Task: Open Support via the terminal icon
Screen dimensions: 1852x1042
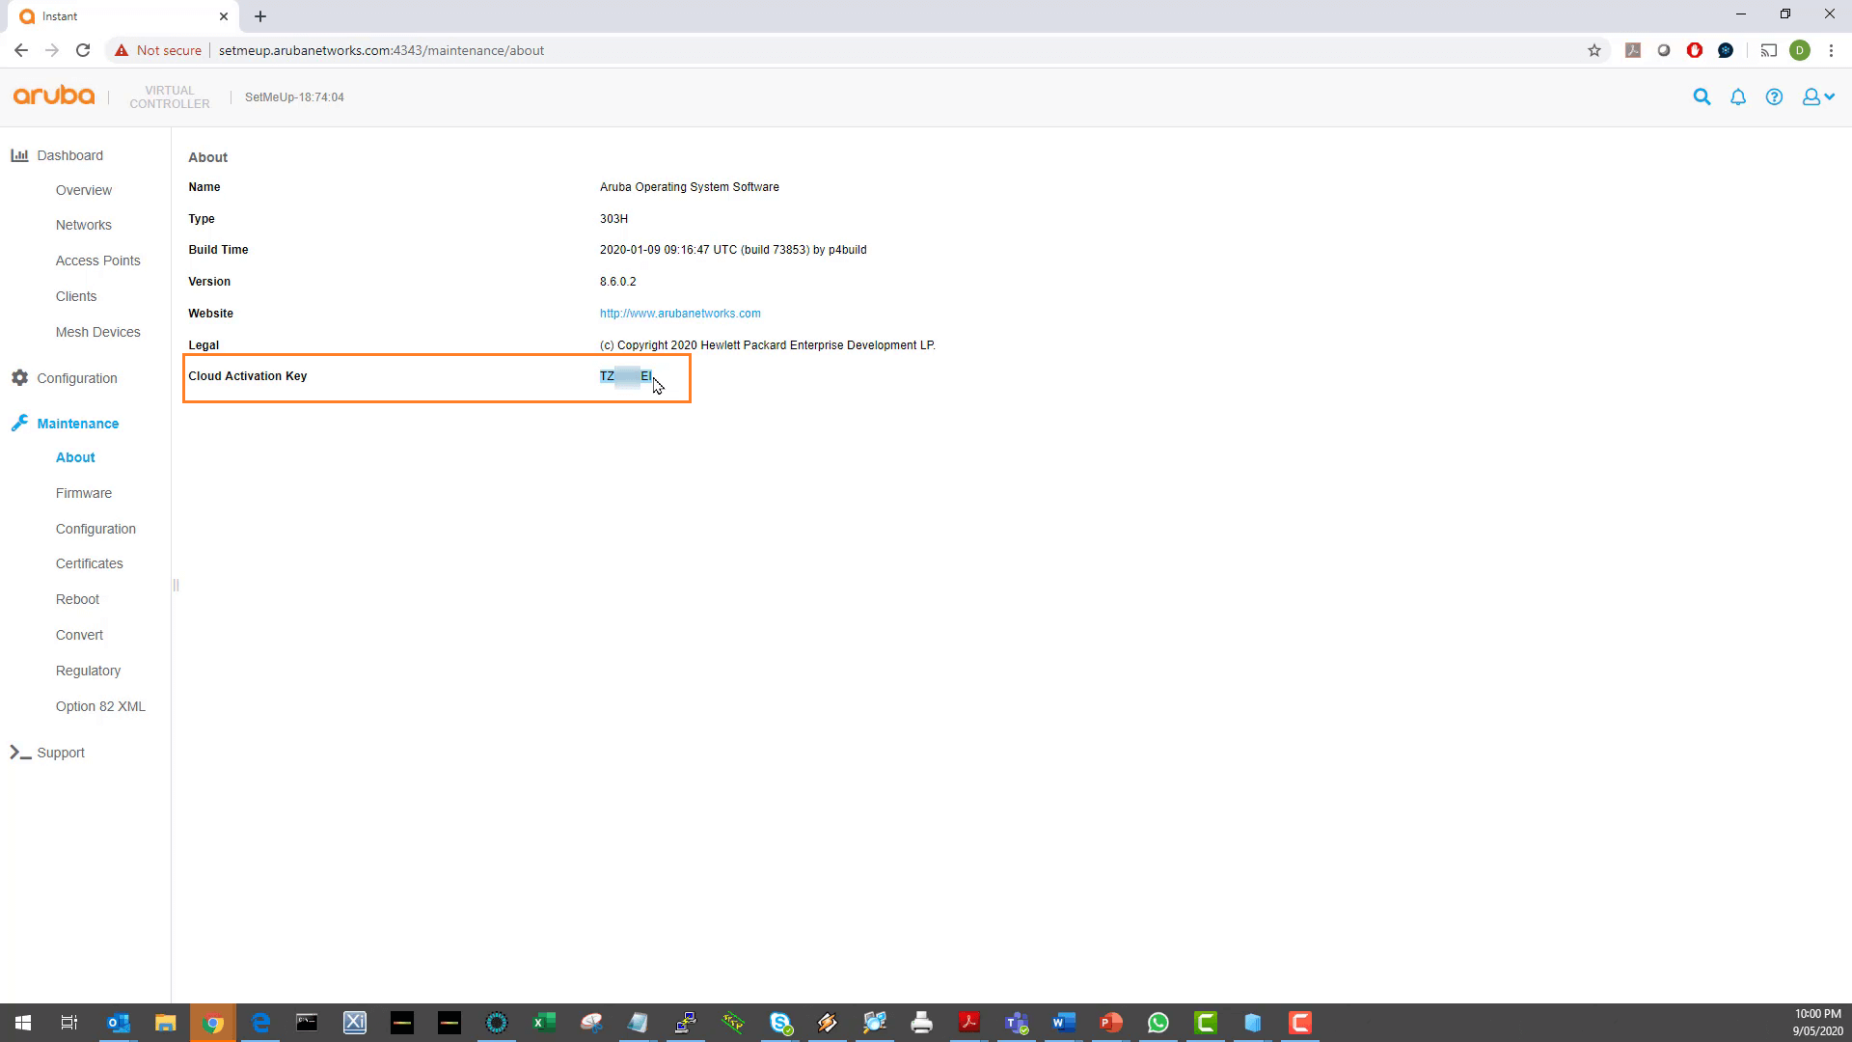Action: click(x=19, y=753)
